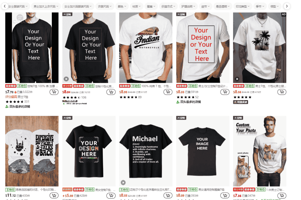Open the red-text Your Design Here white tee
Screen dimensions: 301x200
203,48
